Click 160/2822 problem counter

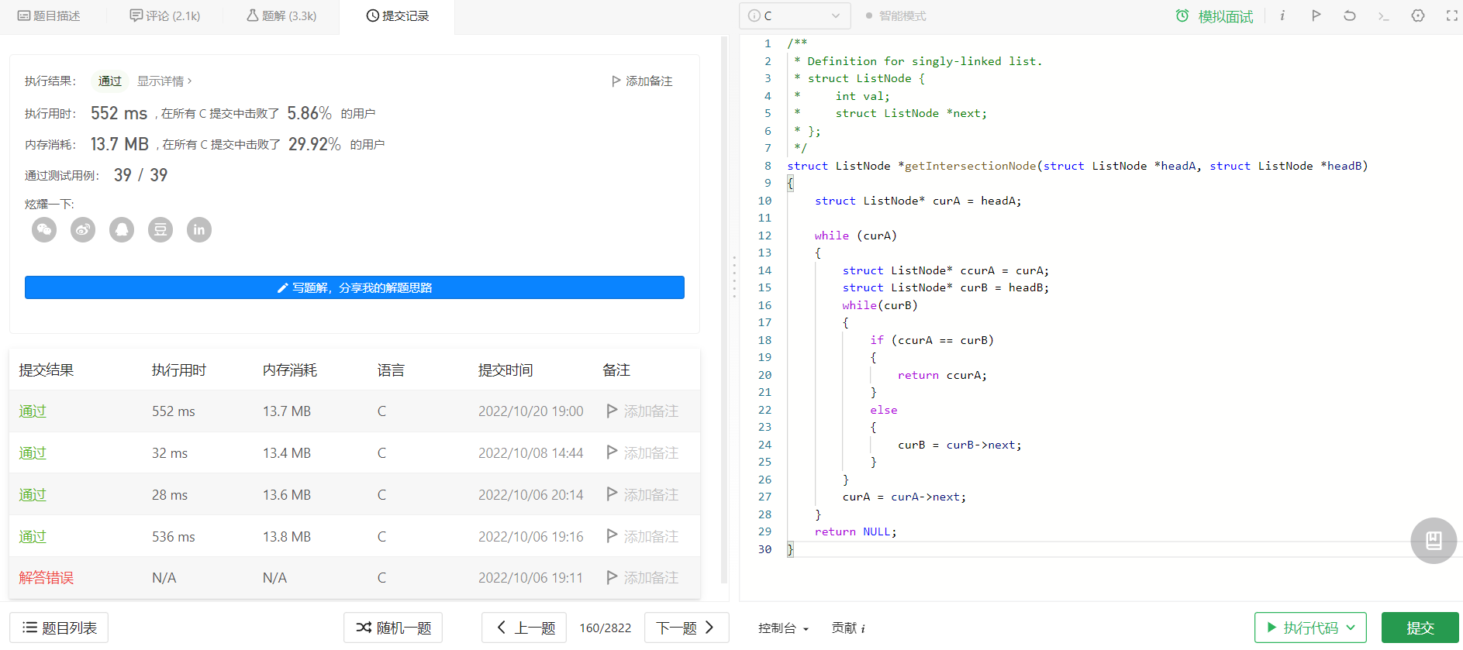[x=606, y=628]
